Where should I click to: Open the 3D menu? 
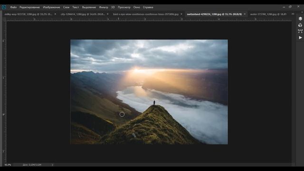(x=113, y=7)
